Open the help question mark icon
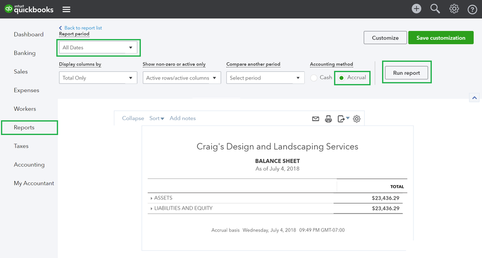The image size is (482, 258). 472,9
